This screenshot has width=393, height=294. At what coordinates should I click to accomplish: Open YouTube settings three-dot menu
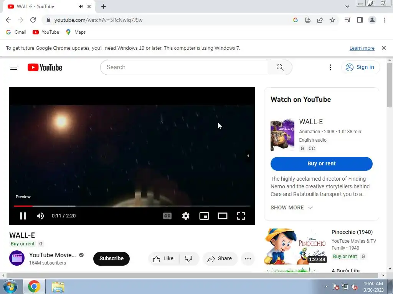330,67
